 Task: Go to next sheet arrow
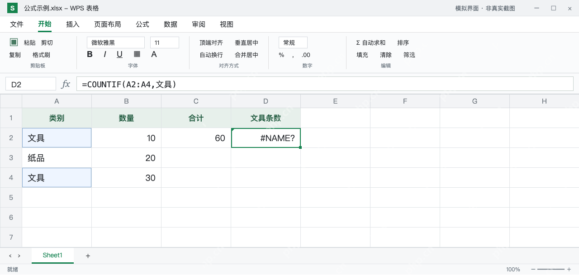point(19,256)
